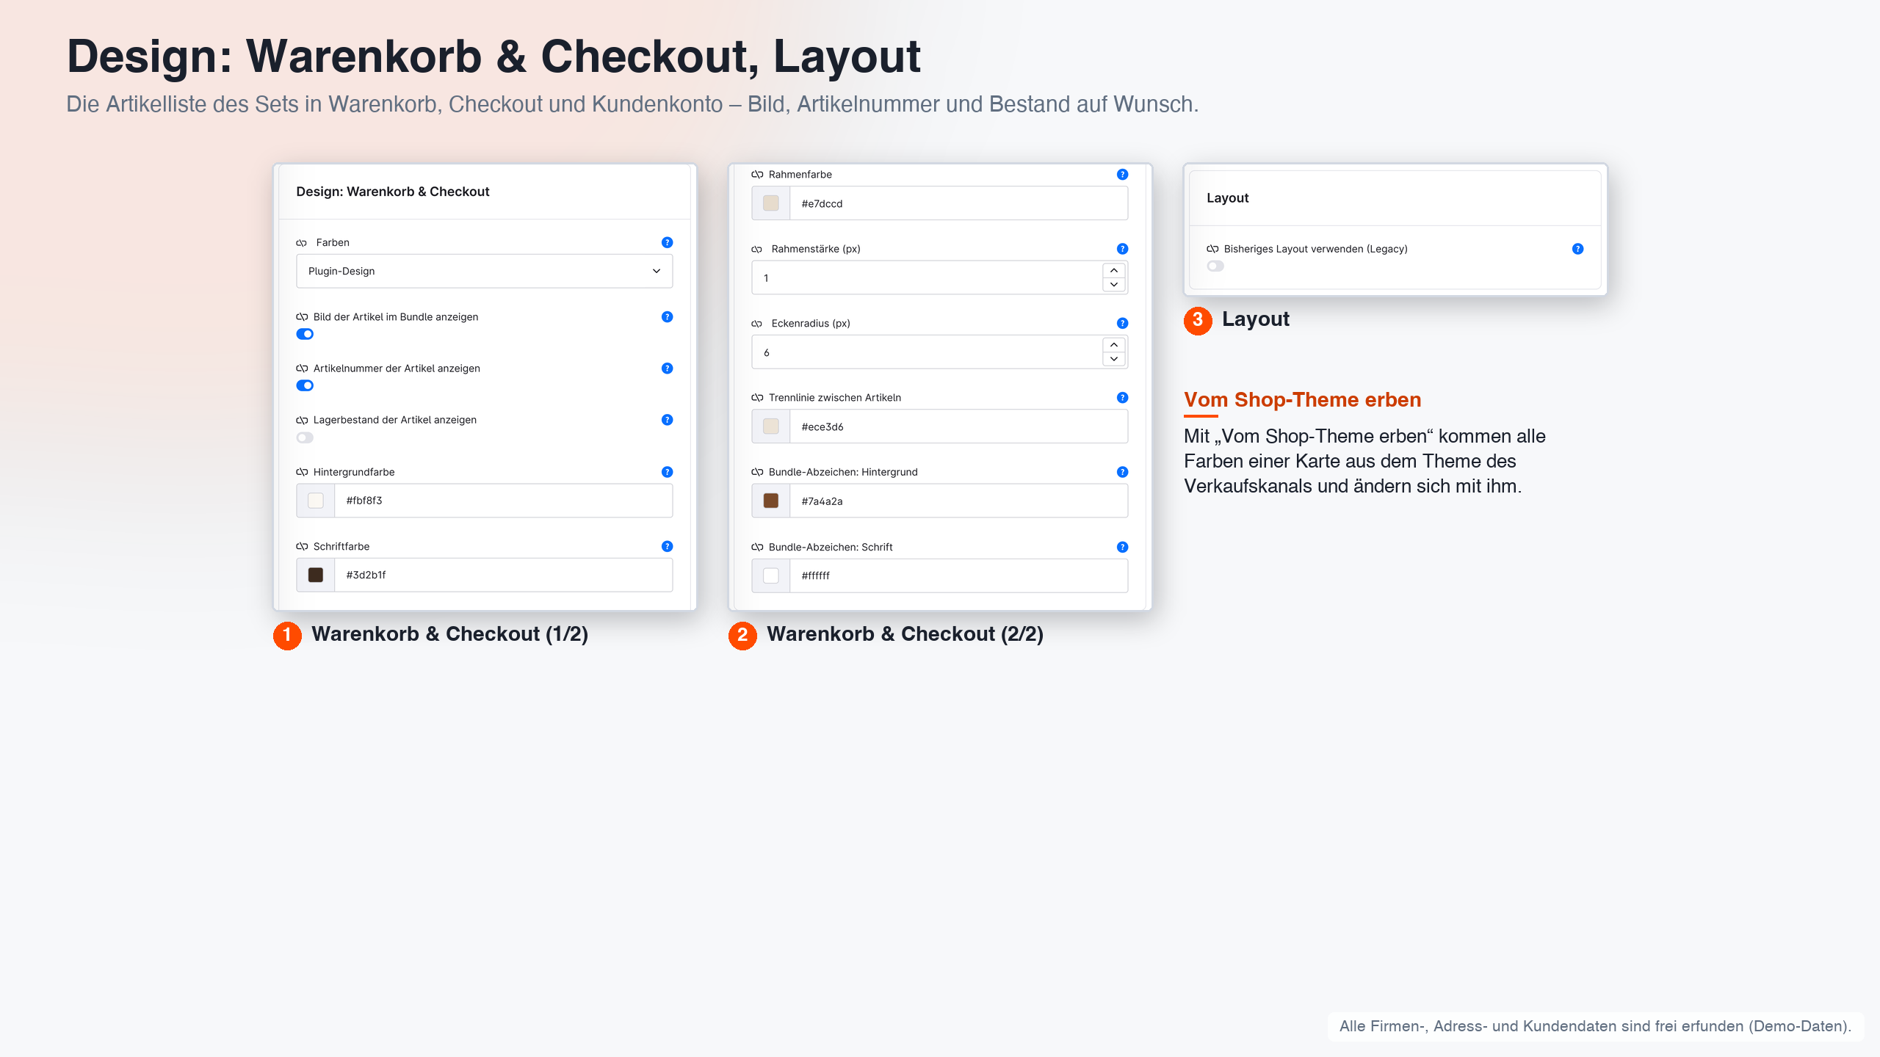Click Hintergrundfarbe hex input field
The height and width of the screenshot is (1057, 1880).
pos(503,501)
